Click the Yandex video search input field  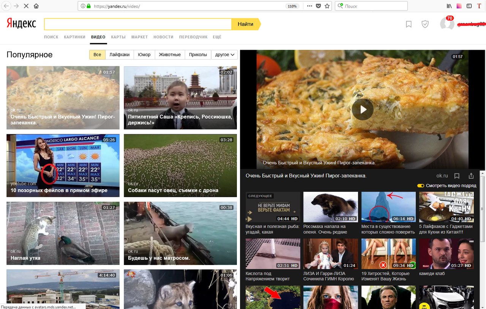138,24
